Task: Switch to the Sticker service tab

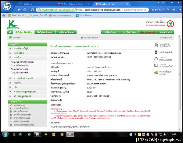Action: [x=74, y=4]
